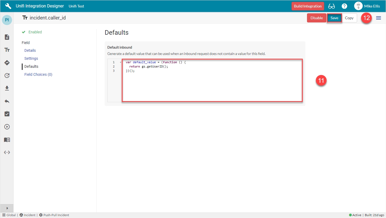Click the play circle sidebar icon
The width and height of the screenshot is (386, 218).
(7, 127)
